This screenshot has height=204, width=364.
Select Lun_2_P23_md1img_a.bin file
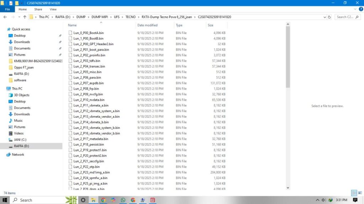point(91,172)
